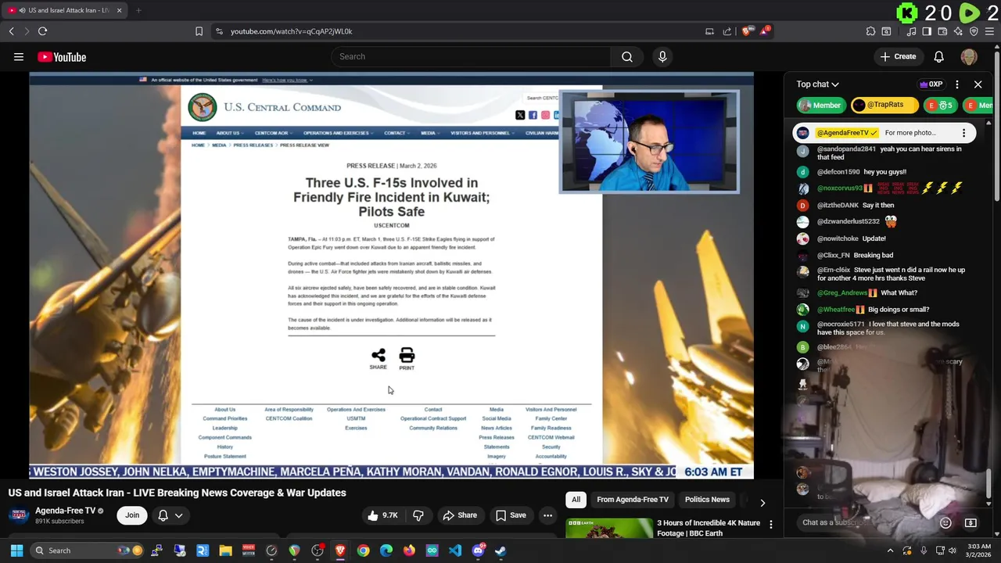Open the first green Member ticker chip
The image size is (1001, 563).
coord(820,105)
